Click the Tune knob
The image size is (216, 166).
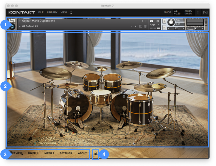click(x=171, y=22)
